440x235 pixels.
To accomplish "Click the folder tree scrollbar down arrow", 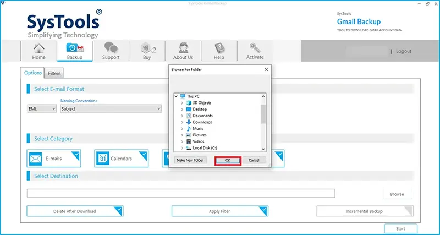I will click(x=263, y=149).
